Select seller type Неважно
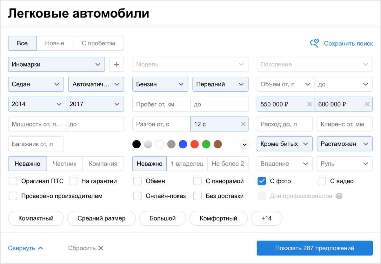This screenshot has height=264, width=381. coord(27,164)
